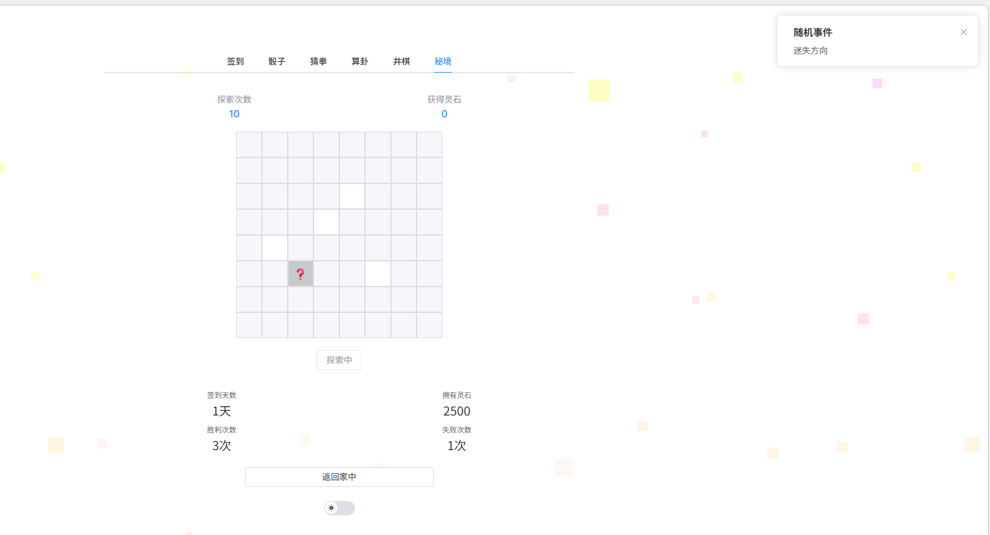The width and height of the screenshot is (990, 535).
Task: Click the sun icon on the theme switch
Action: [331, 508]
